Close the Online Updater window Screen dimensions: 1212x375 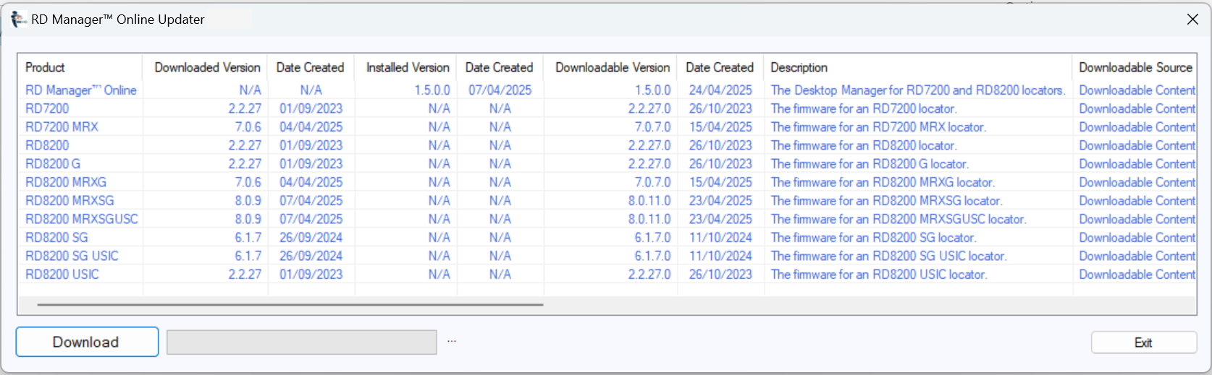[1192, 20]
